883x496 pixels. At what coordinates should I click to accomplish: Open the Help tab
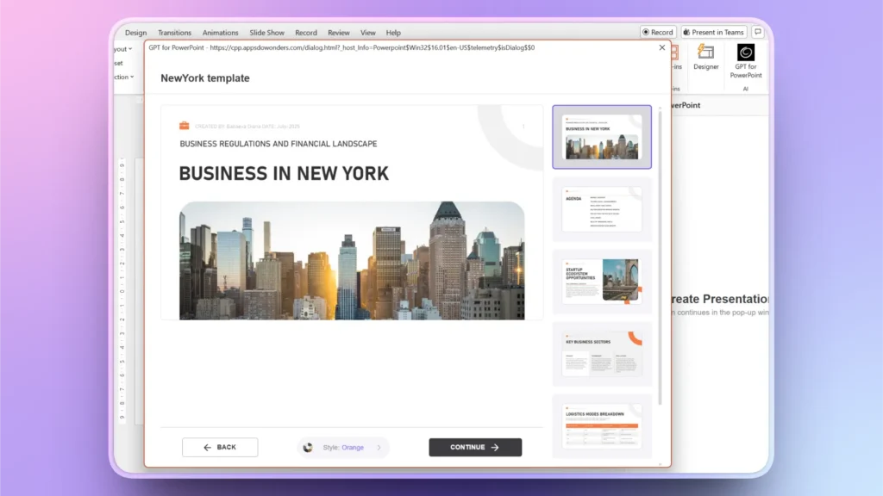pyautogui.click(x=393, y=33)
